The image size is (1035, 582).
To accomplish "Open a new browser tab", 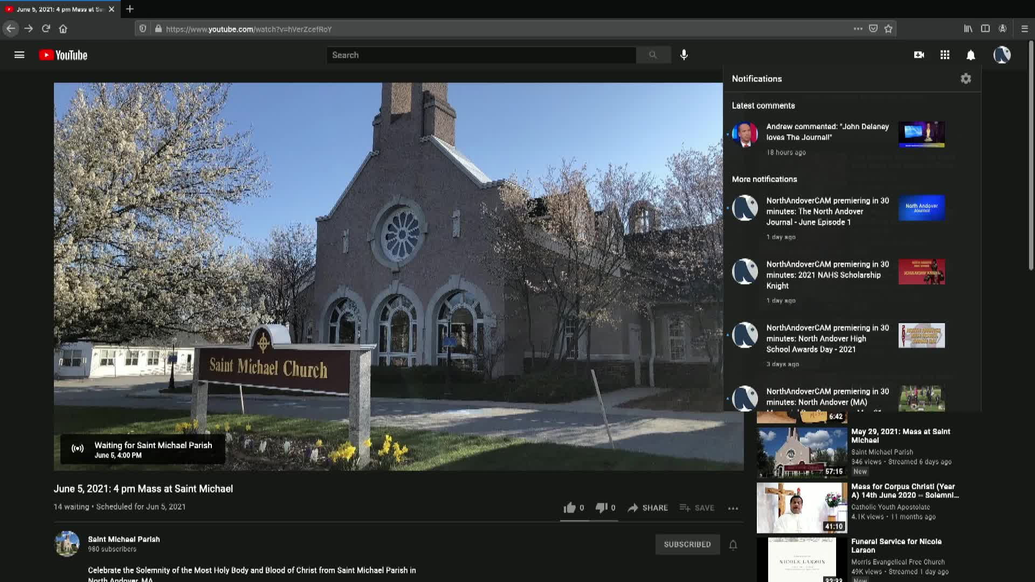I will (x=129, y=9).
